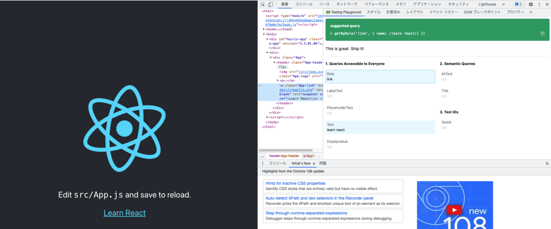Open the セキュリティ tab

[458, 4]
